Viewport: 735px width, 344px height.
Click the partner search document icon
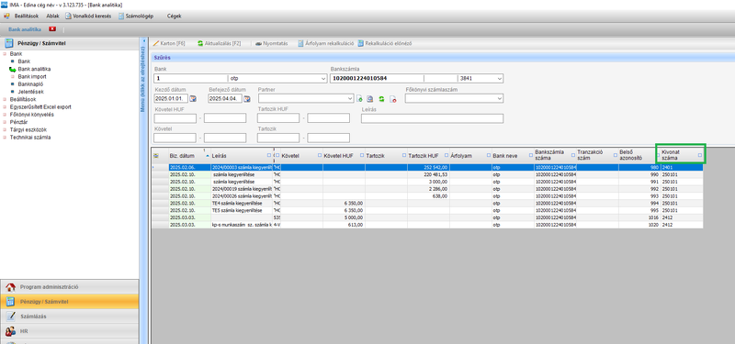[x=370, y=99]
